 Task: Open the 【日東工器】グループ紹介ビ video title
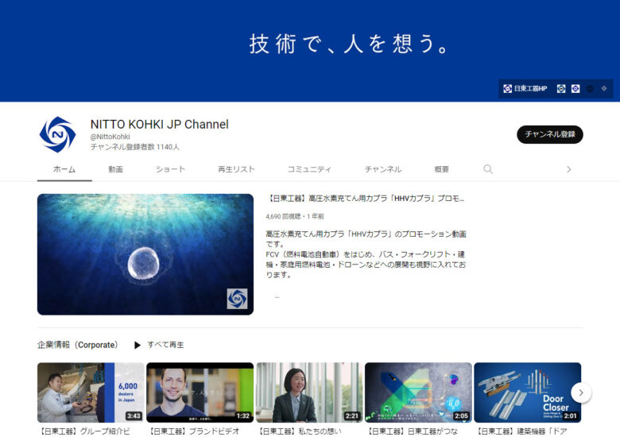coord(83,431)
